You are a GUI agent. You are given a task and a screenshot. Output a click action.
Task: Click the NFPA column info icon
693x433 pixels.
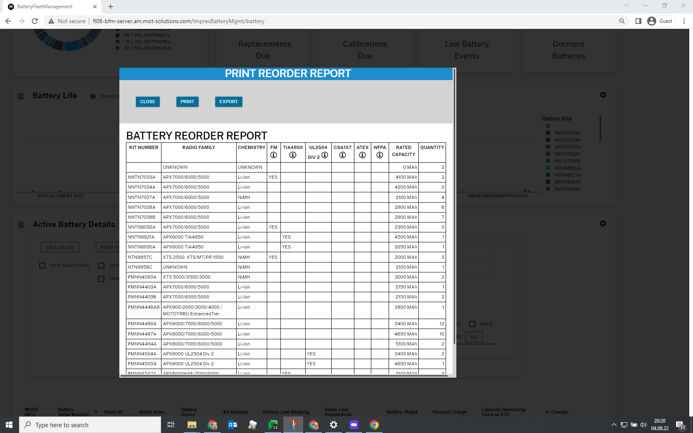[380, 155]
